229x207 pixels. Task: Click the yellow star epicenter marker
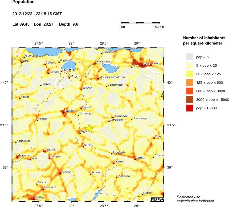[x=89, y=128]
